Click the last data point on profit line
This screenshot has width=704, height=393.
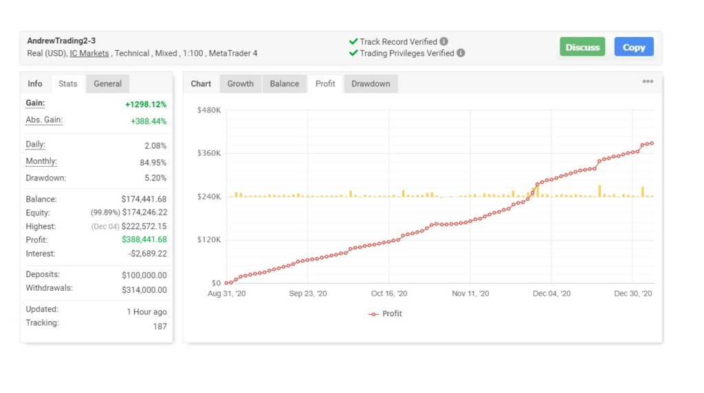click(651, 143)
